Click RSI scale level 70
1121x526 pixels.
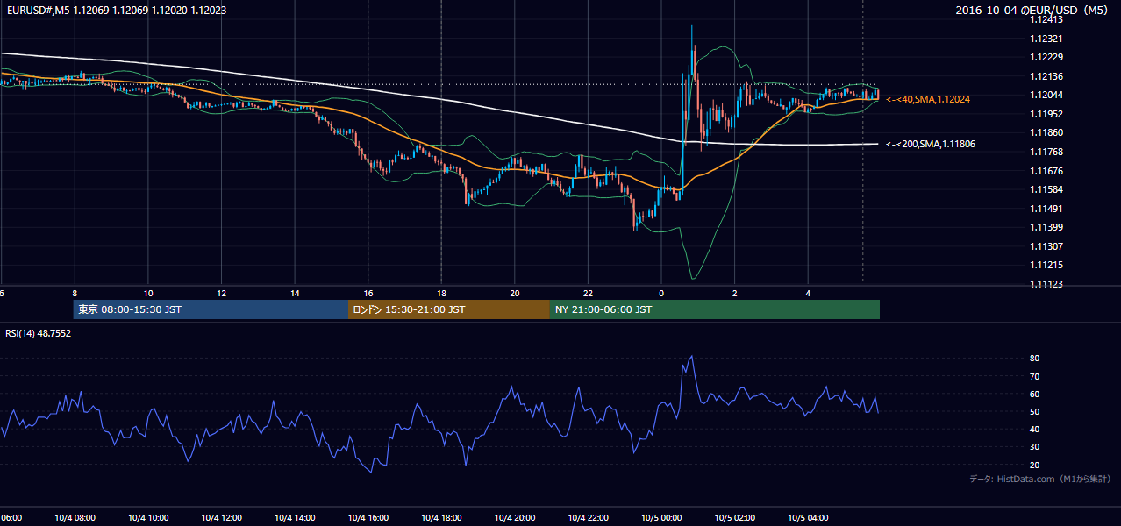point(1035,376)
